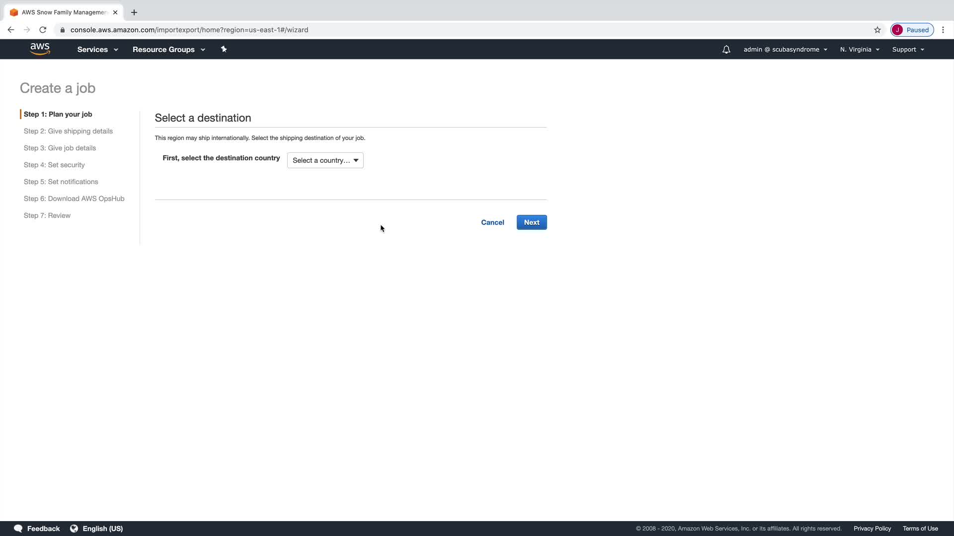Viewport: 954px width, 536px height.
Task: Open the Support menu
Action: (908, 50)
